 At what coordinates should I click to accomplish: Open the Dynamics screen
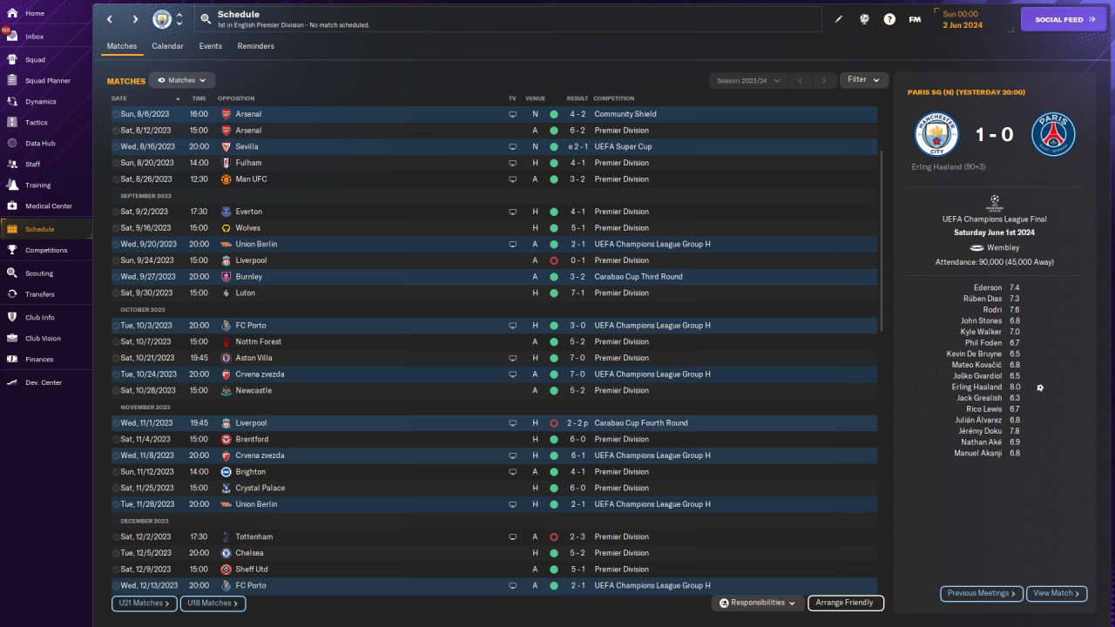tap(40, 102)
